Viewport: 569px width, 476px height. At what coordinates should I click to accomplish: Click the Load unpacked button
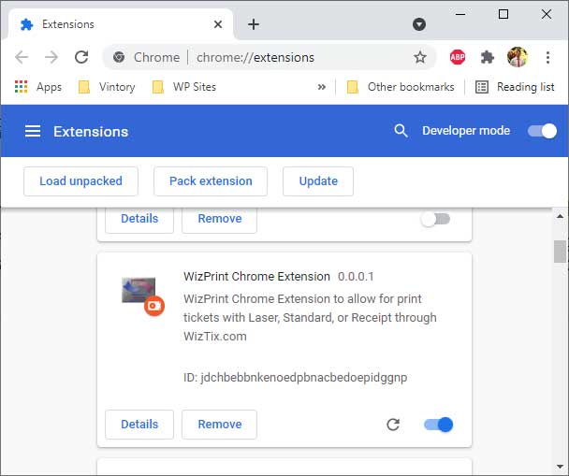pyautogui.click(x=80, y=181)
